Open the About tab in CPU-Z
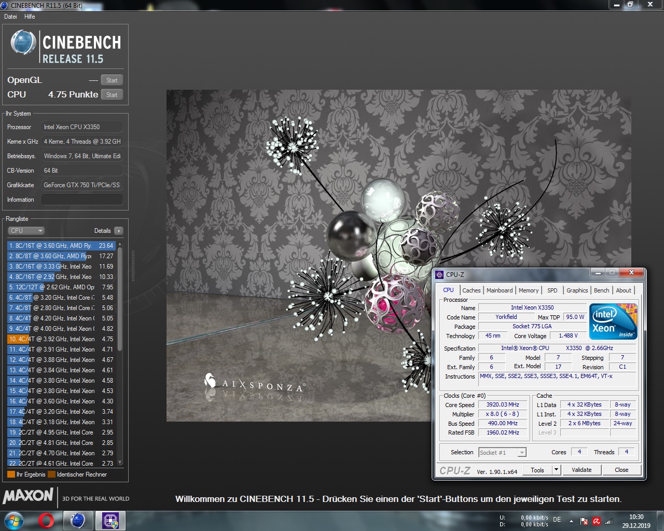The width and height of the screenshot is (664, 531). [x=624, y=290]
